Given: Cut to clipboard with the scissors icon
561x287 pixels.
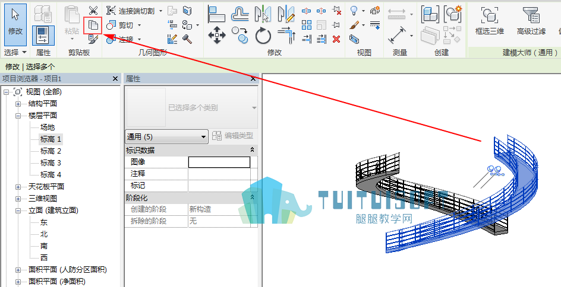Looking at the screenshot, I should pyautogui.click(x=93, y=10).
